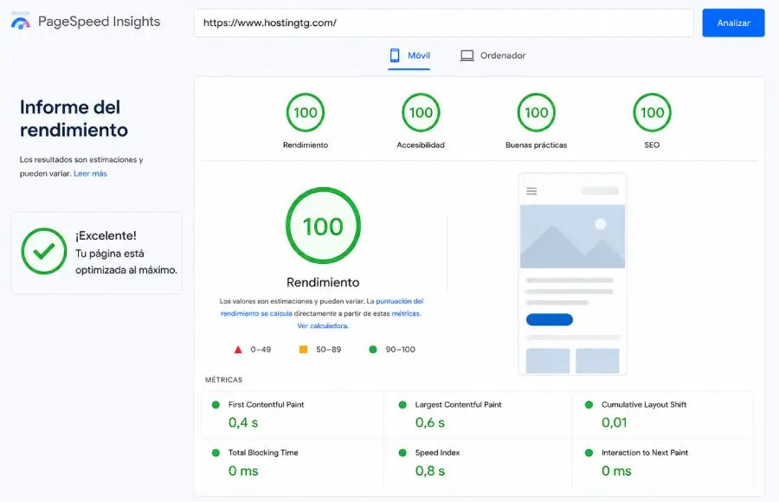Click the green checkmark circle beside ¡Excelente!
The image size is (779, 502).
(x=44, y=251)
